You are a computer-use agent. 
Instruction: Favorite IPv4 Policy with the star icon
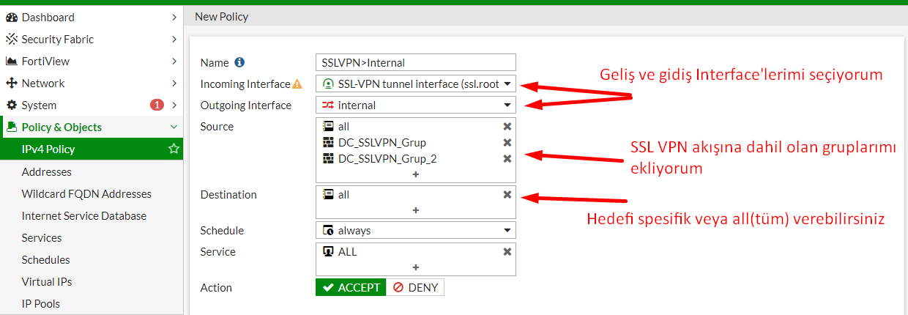174,149
